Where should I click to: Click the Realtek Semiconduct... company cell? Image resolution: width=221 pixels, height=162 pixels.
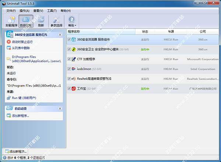point(203,79)
